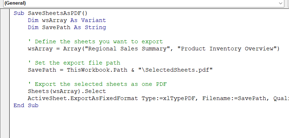Click the End Sub line
The width and height of the screenshot is (289, 138).
click(26, 105)
